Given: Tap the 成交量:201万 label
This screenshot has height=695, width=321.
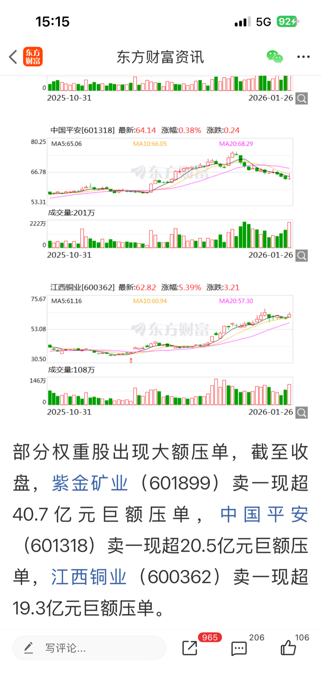Looking at the screenshot, I should [71, 213].
